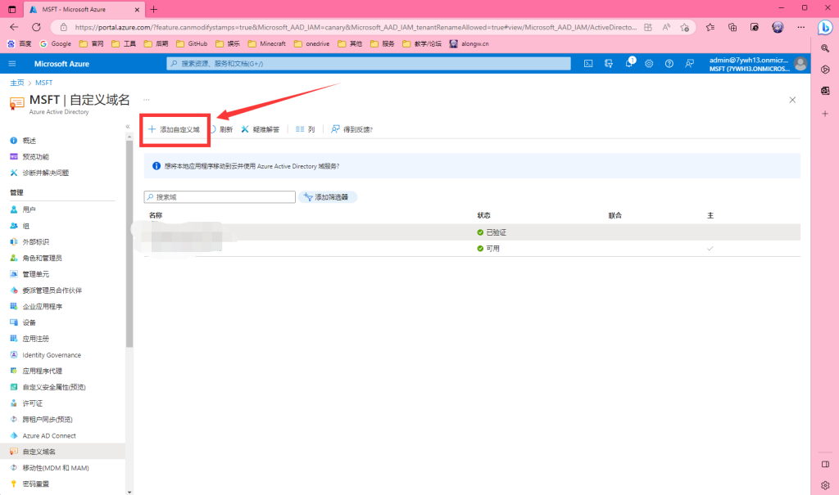Click the admin account avatar
Screen dimensions: 839x495
800,64
